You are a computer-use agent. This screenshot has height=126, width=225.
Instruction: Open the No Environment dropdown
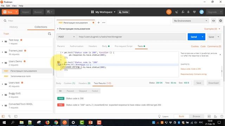tap(191, 21)
